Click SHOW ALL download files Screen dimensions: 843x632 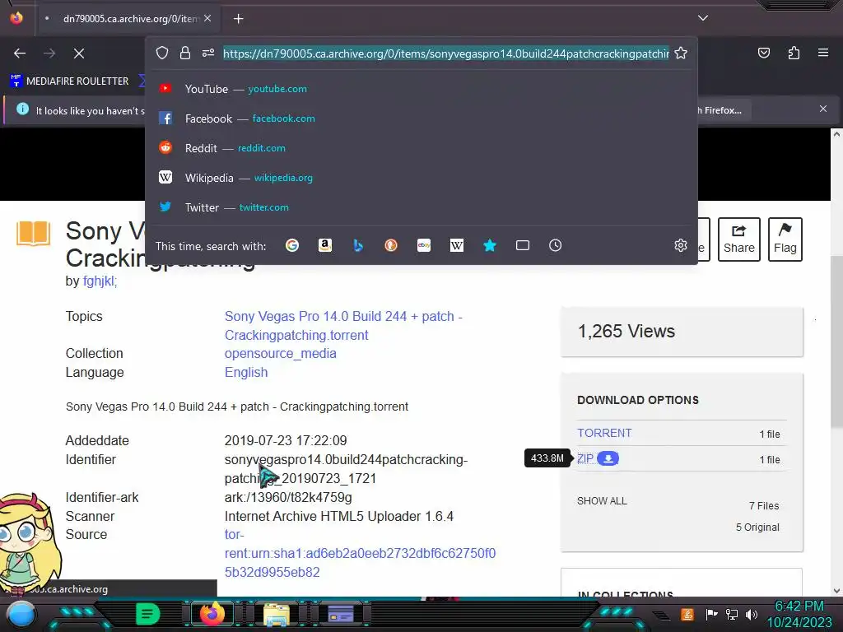[602, 501]
